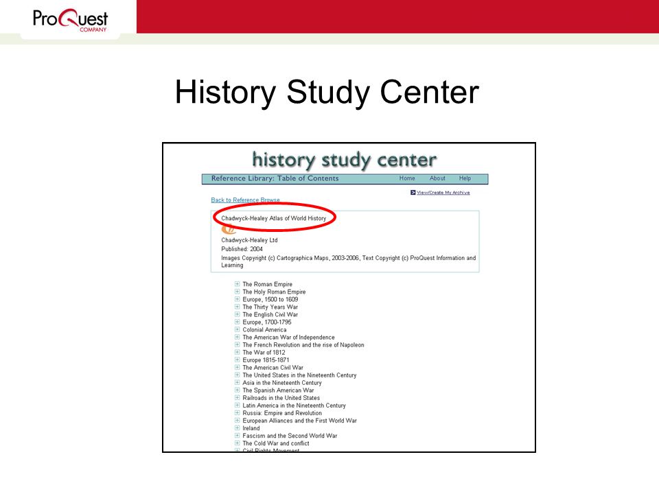Click the arrow icon beside View/Create My Archive

(x=413, y=192)
